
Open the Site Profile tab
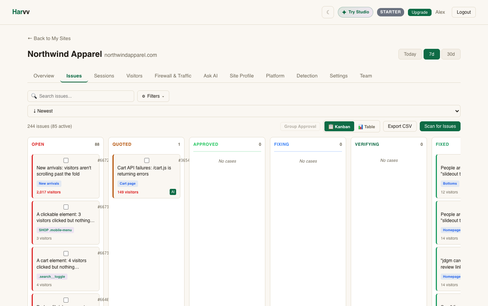242,76
